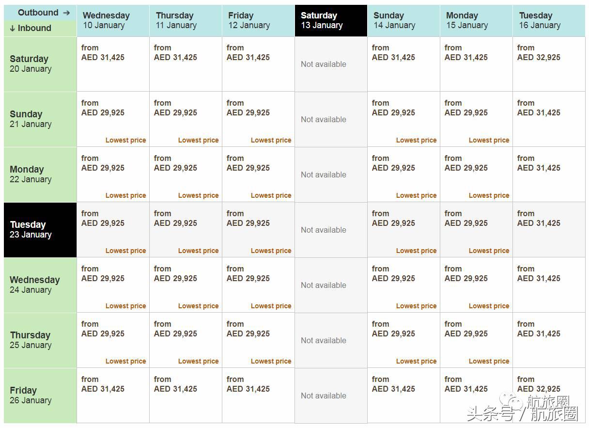
Task: Select Wednesday 10 January outbound column header
Action: (112, 21)
